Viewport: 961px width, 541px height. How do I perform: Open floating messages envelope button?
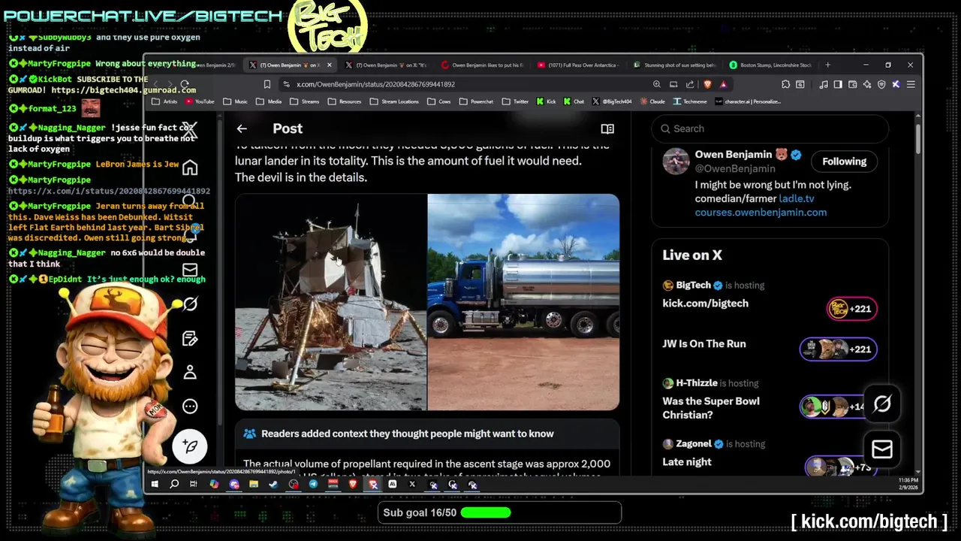point(882,449)
